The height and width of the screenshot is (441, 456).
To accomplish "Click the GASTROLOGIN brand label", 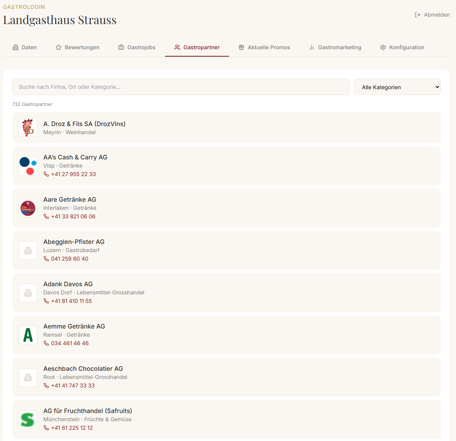I will click(24, 7).
